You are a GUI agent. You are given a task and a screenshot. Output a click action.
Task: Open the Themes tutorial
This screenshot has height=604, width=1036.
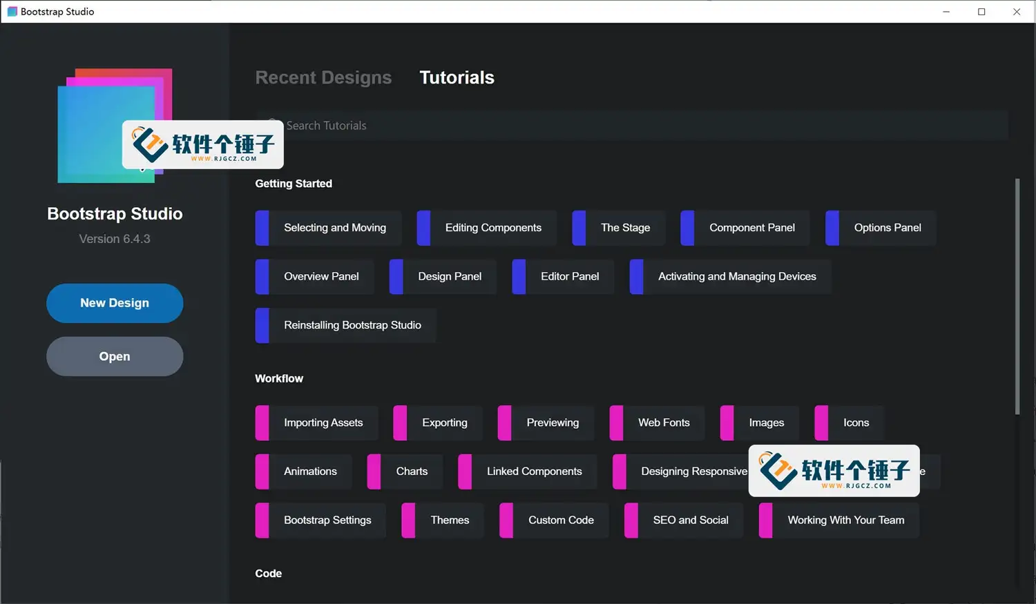[x=443, y=520]
